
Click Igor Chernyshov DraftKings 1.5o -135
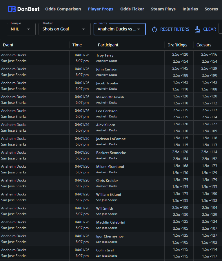[181, 235]
